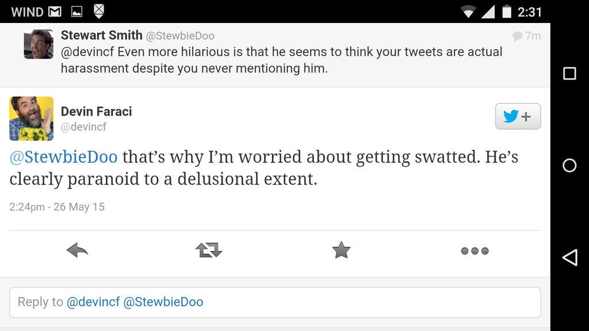This screenshot has width=589, height=331.
Task: Tap the Gmail notification icon
Action: (55, 11)
